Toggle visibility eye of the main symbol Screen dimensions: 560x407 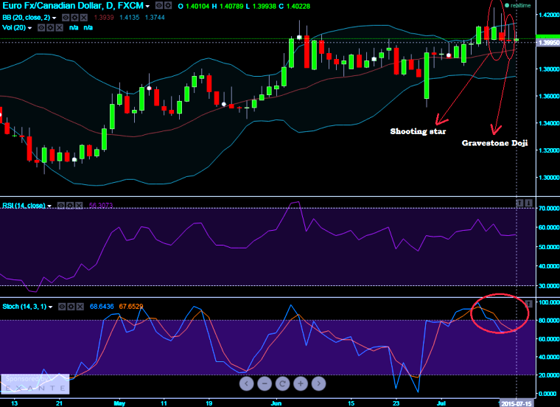(x=159, y=6)
